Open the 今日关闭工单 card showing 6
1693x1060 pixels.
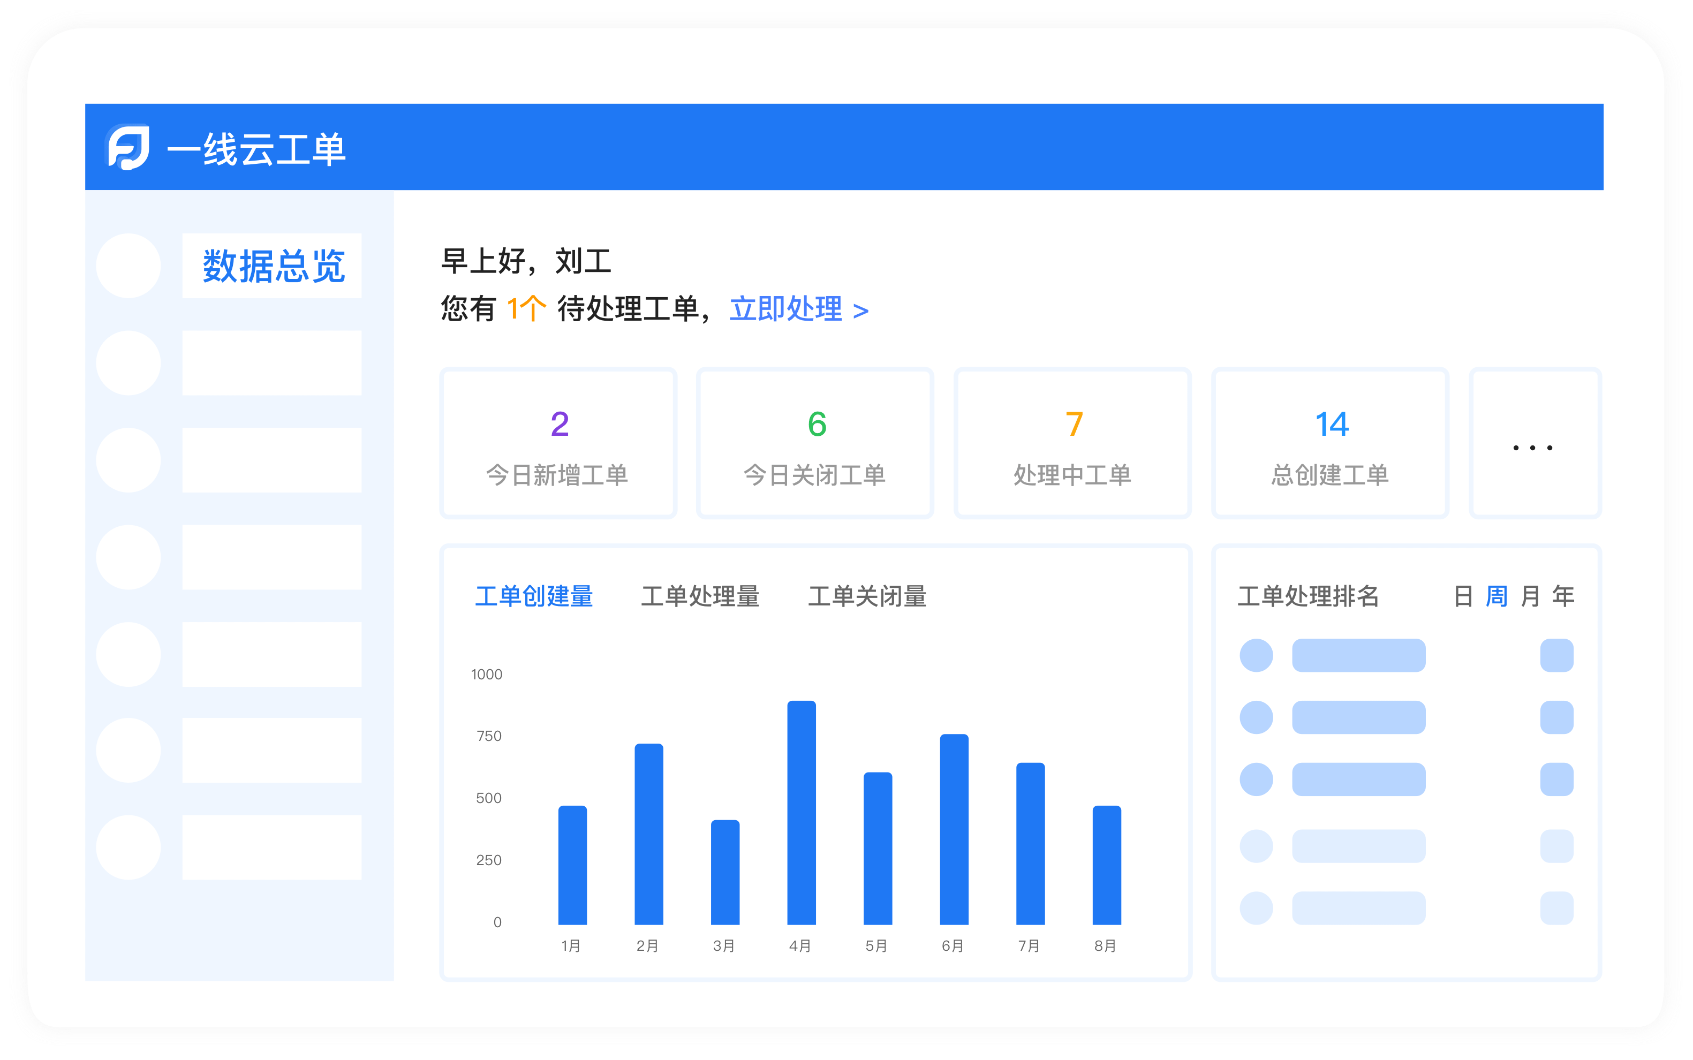pyautogui.click(x=814, y=443)
